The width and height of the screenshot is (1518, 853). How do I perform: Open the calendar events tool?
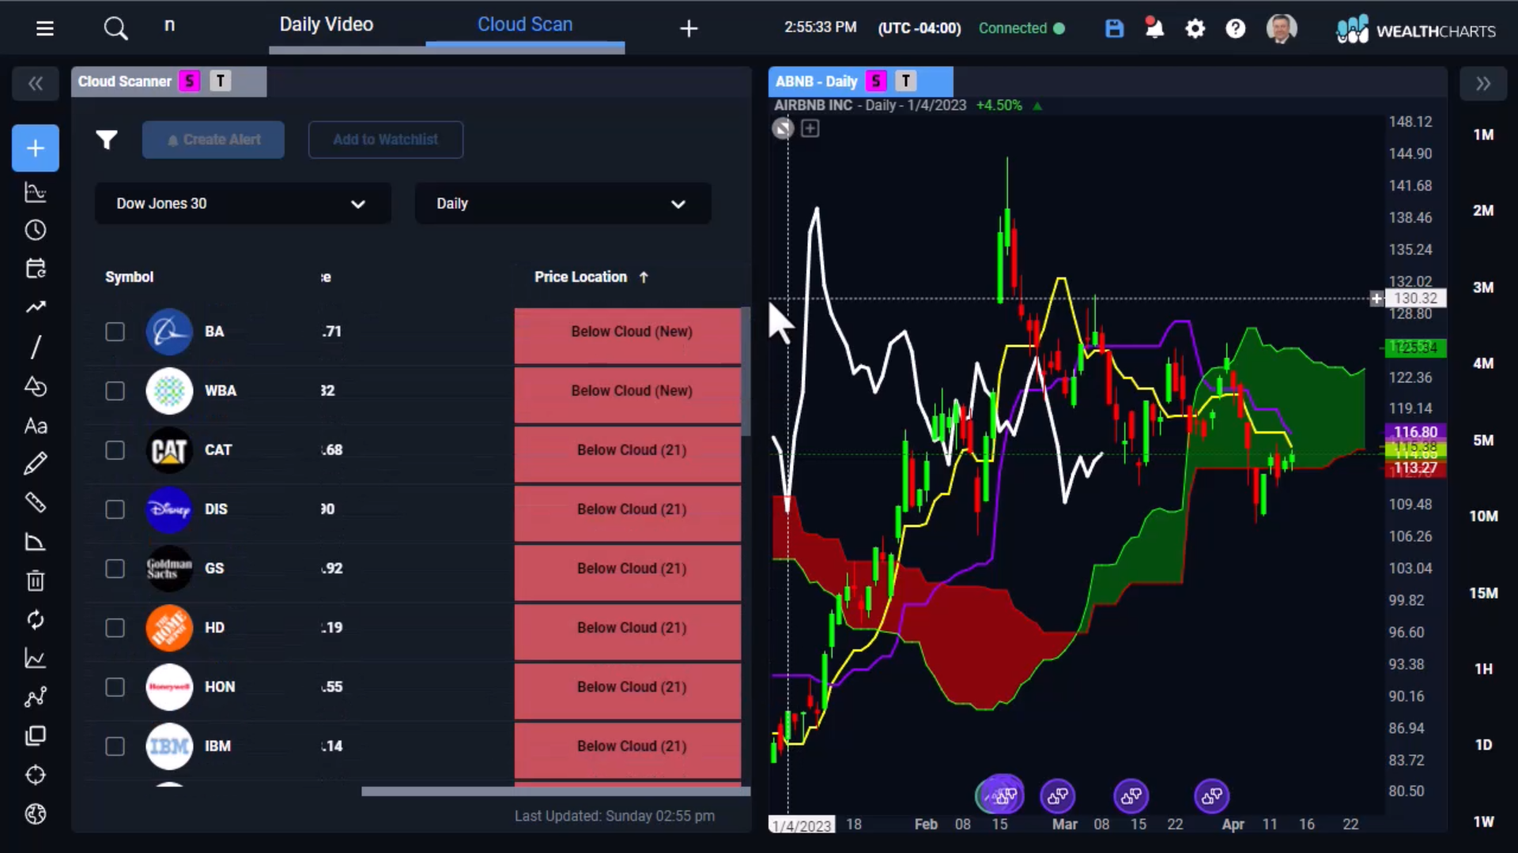pos(36,269)
